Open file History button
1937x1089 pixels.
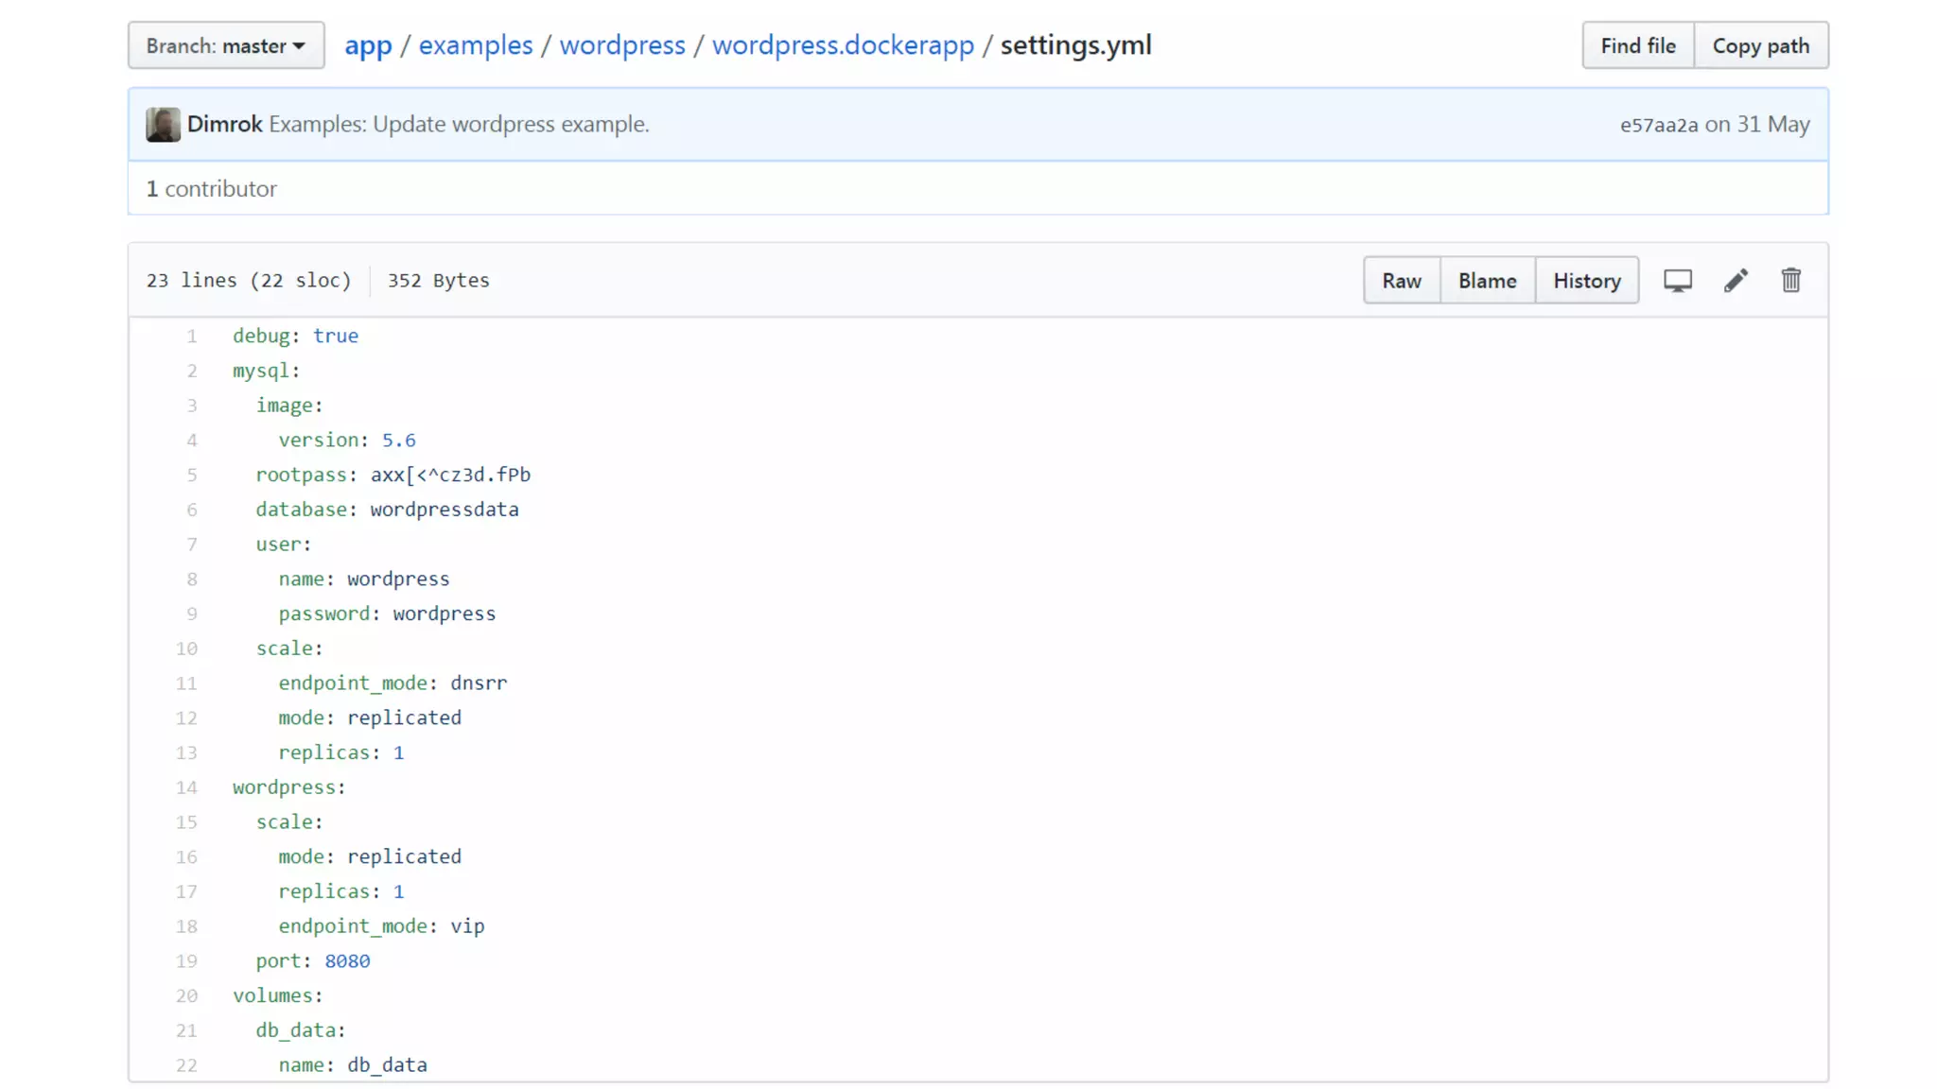click(x=1586, y=281)
